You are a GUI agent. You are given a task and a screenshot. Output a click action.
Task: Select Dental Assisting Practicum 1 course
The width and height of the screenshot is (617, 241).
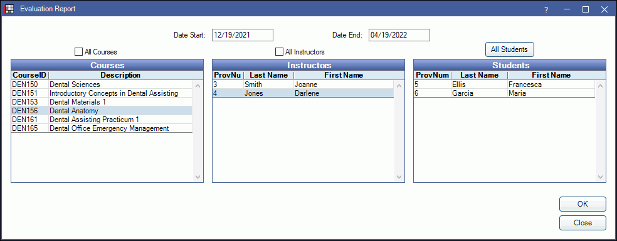tap(102, 119)
